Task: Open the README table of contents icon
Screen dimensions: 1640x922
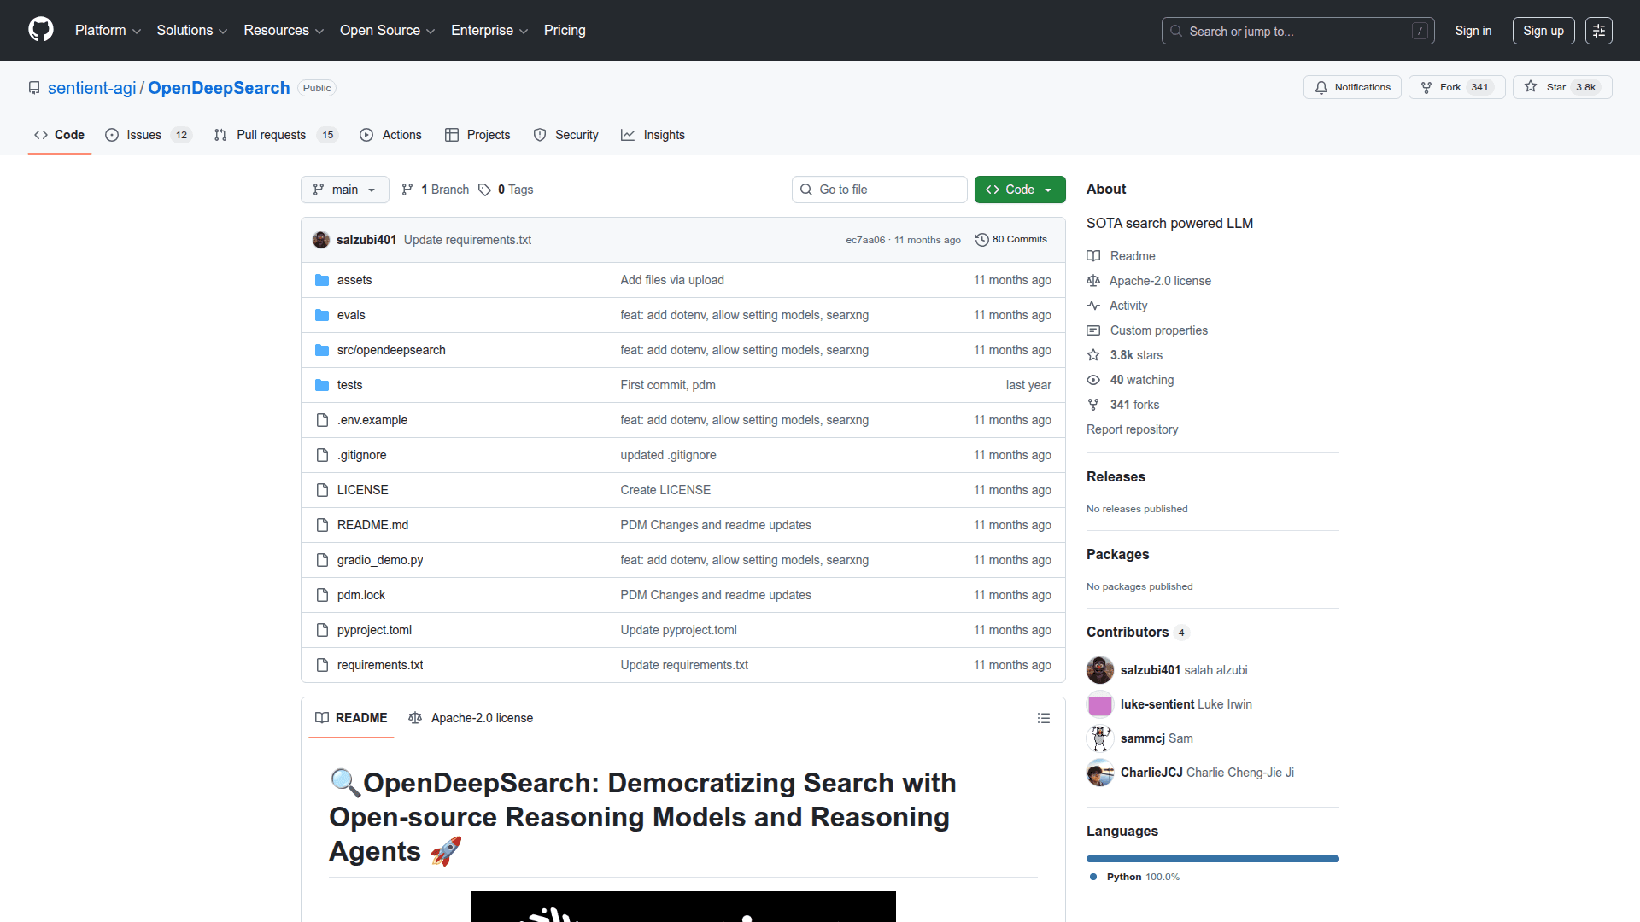Action: click(x=1044, y=718)
